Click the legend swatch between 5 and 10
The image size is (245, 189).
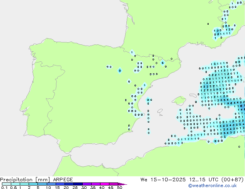click(x=43, y=184)
